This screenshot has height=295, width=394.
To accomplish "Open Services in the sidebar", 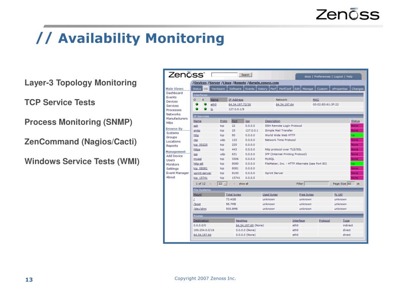I will 172,106.
